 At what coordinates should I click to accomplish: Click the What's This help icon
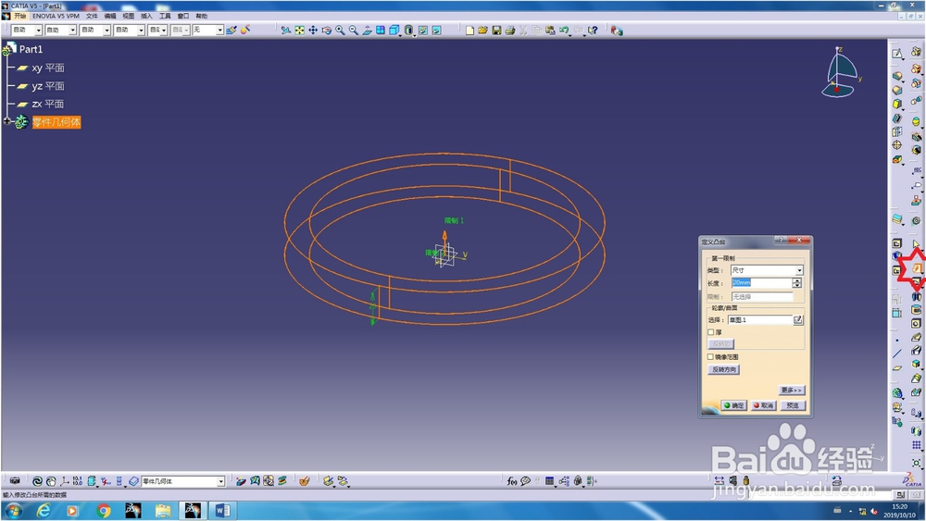(593, 31)
